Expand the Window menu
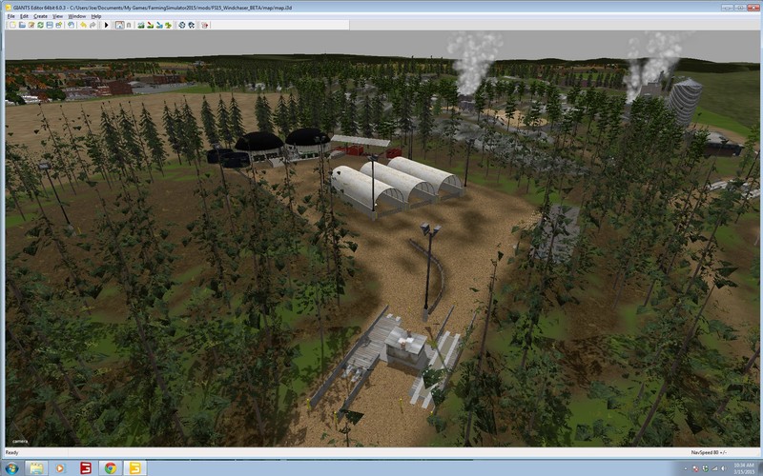The image size is (763, 476). [76, 16]
